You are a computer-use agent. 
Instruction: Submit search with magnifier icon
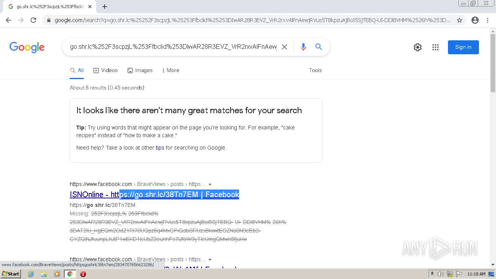pos(319,47)
